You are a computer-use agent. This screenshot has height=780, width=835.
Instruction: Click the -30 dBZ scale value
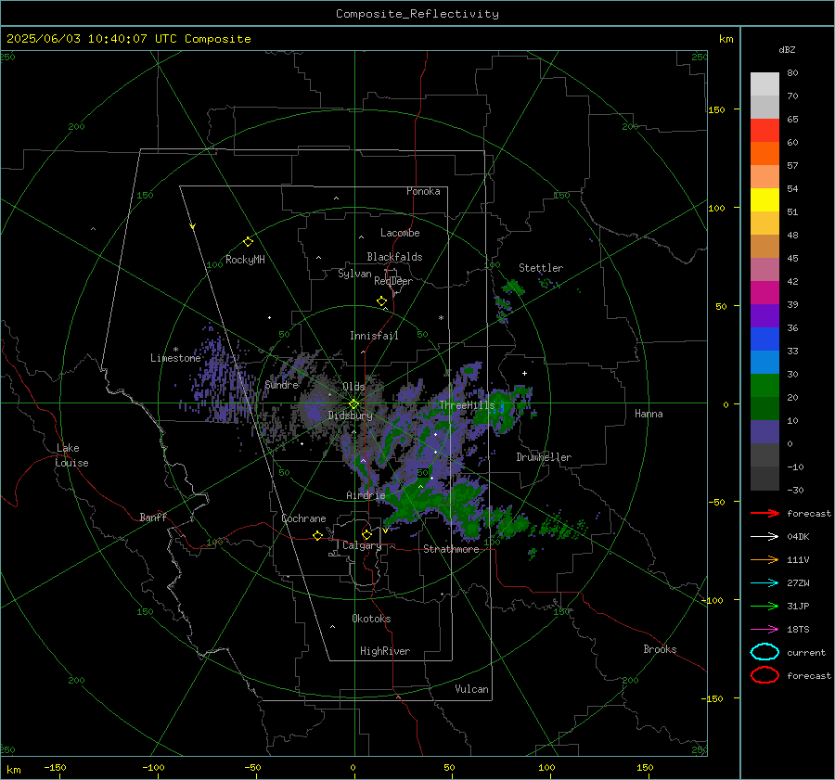(795, 491)
